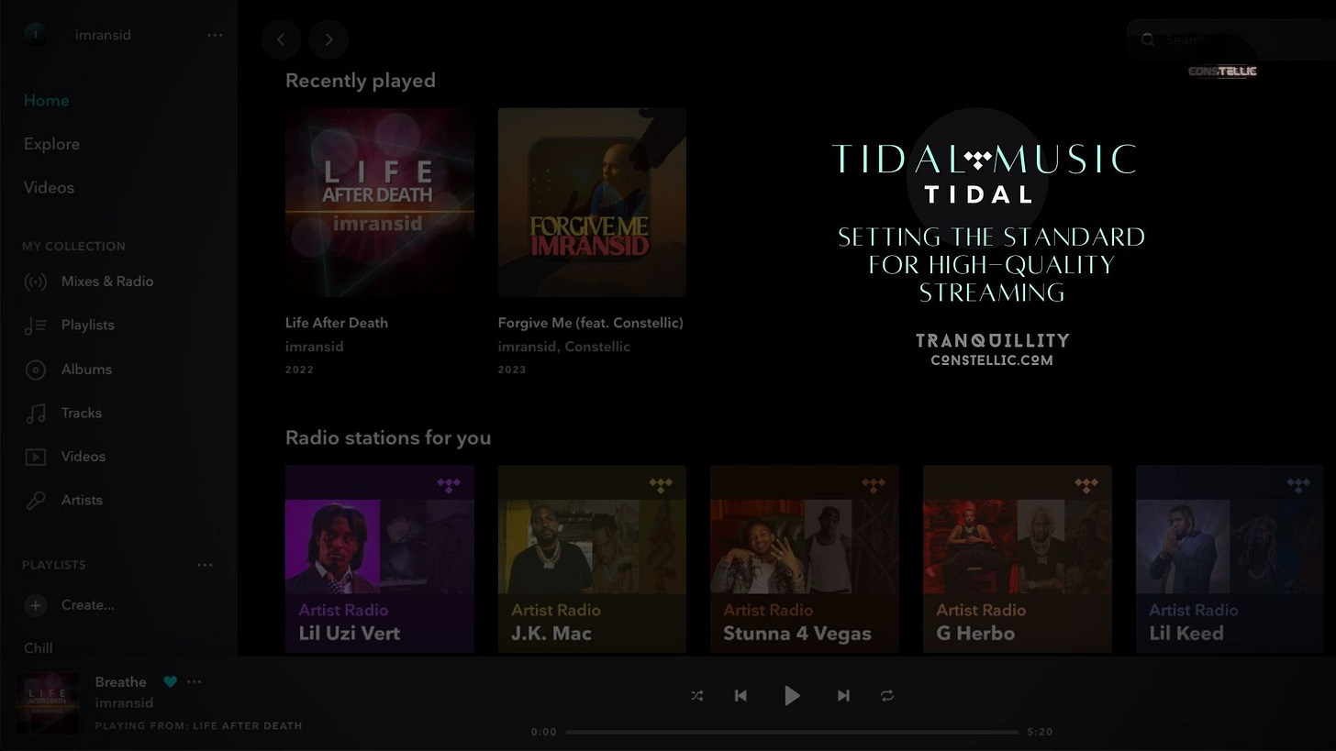This screenshot has width=1336, height=751.
Task: Open Tracks in My Collection
Action: pyautogui.click(x=82, y=413)
